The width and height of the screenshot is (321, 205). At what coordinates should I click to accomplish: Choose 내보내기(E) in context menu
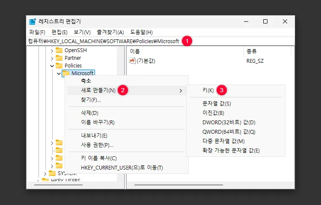click(127, 135)
